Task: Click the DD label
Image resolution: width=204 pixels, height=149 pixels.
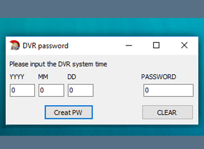Action: coord(72,77)
